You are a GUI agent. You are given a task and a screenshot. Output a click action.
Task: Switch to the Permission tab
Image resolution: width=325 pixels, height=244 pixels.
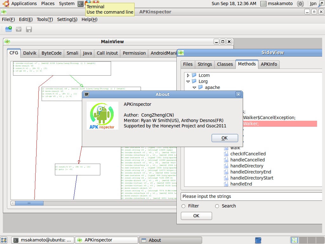click(x=134, y=53)
